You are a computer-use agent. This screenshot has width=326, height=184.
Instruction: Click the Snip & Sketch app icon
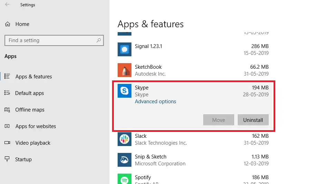(124, 160)
